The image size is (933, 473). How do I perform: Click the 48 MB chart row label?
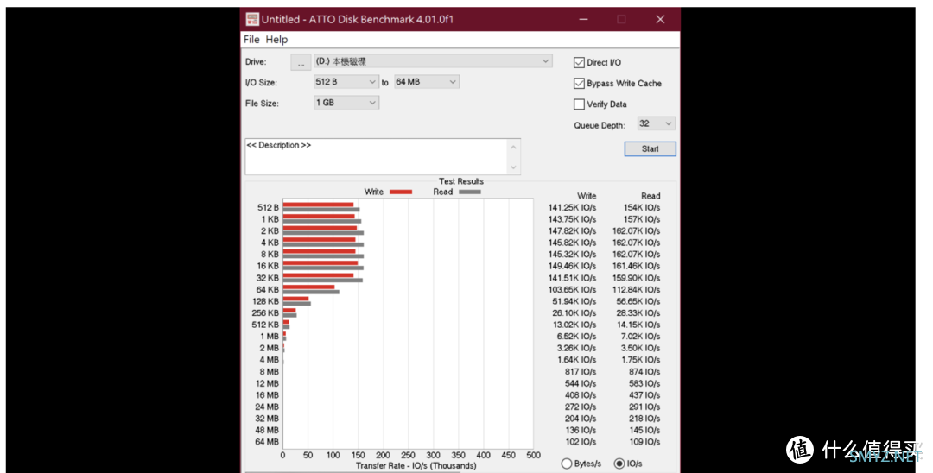click(267, 430)
